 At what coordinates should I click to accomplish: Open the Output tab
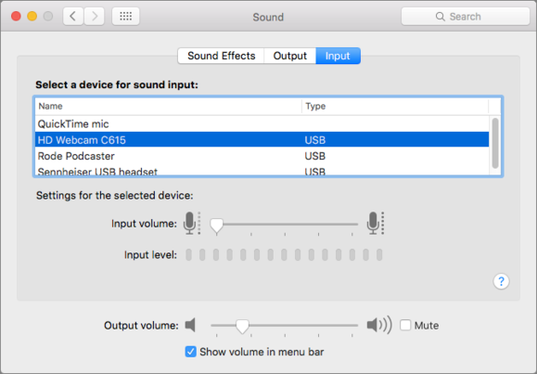pos(289,56)
